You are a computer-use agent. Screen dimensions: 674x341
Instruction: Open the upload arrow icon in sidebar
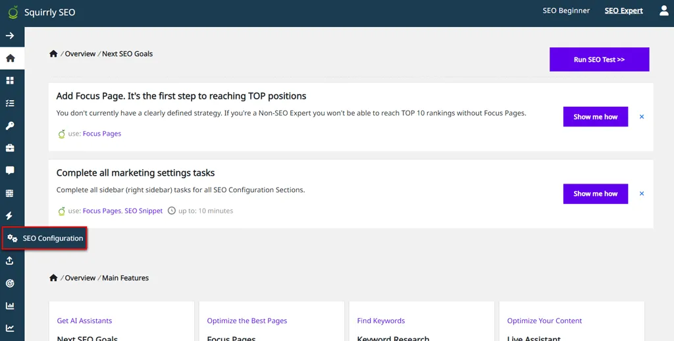point(10,261)
